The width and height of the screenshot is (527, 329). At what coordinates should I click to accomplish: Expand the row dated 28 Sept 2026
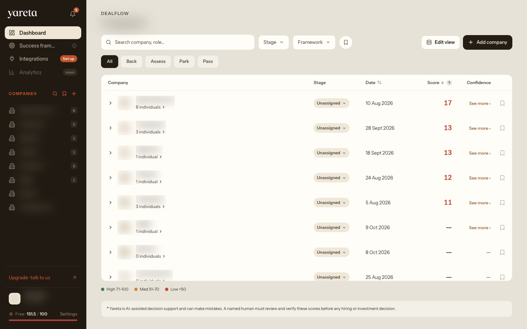pyautogui.click(x=111, y=128)
